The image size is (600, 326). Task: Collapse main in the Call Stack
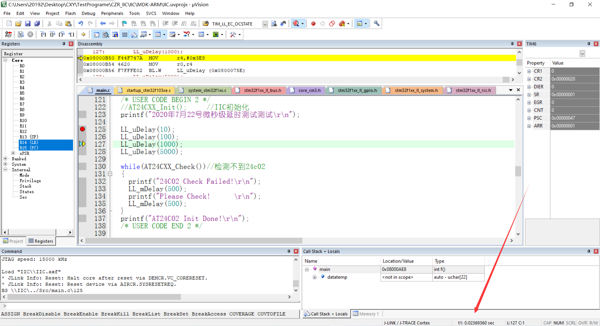pos(307,269)
